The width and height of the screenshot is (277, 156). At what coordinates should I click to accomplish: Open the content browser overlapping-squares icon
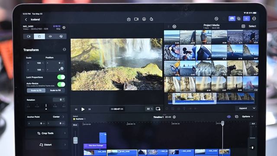pyautogui.click(x=239, y=19)
